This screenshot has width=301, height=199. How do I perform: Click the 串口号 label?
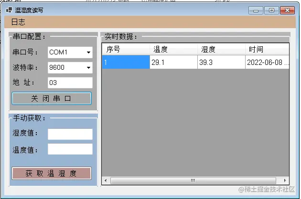click(25, 52)
